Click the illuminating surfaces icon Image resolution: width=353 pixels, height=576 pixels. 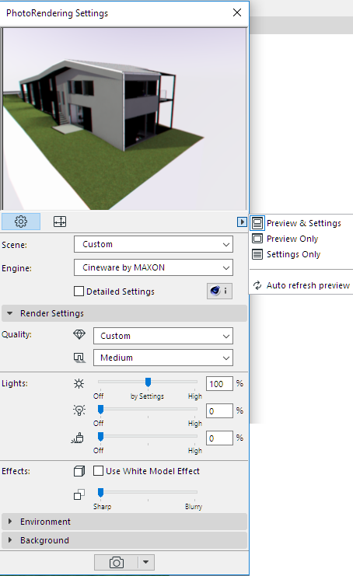pos(78,438)
